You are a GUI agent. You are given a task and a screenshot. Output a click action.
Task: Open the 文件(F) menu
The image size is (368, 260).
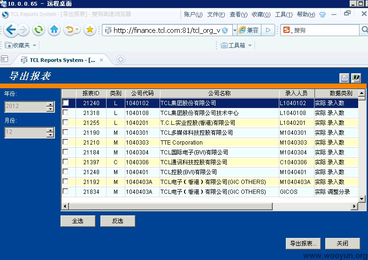point(216,15)
